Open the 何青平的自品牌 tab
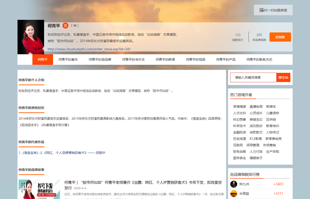 [100, 60]
